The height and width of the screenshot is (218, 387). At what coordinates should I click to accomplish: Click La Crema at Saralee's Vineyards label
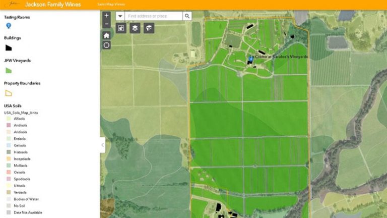coord(279,57)
